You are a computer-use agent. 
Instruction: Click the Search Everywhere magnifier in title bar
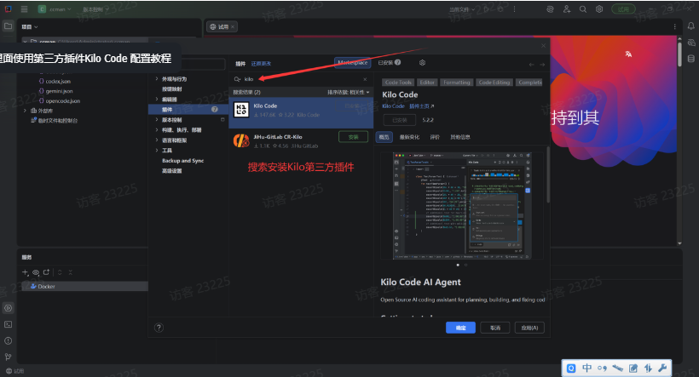(583, 9)
